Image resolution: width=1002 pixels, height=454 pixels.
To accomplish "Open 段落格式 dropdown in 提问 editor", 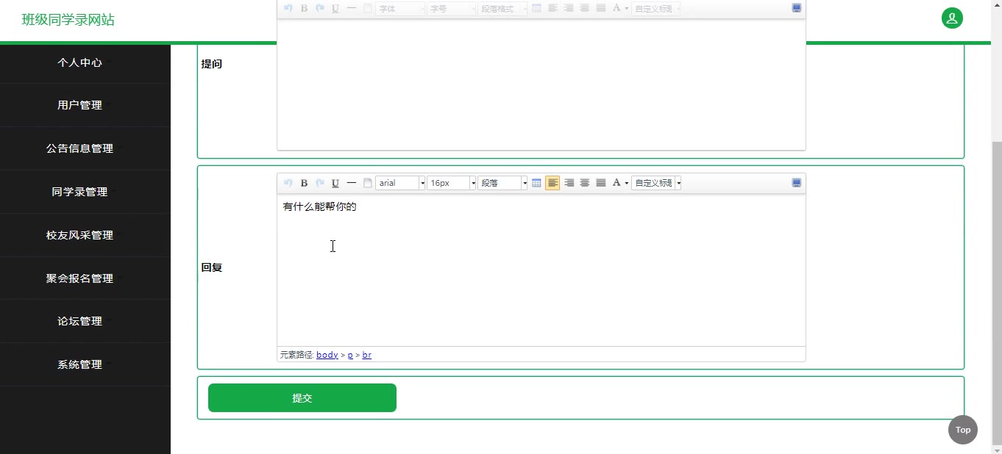I will [502, 9].
